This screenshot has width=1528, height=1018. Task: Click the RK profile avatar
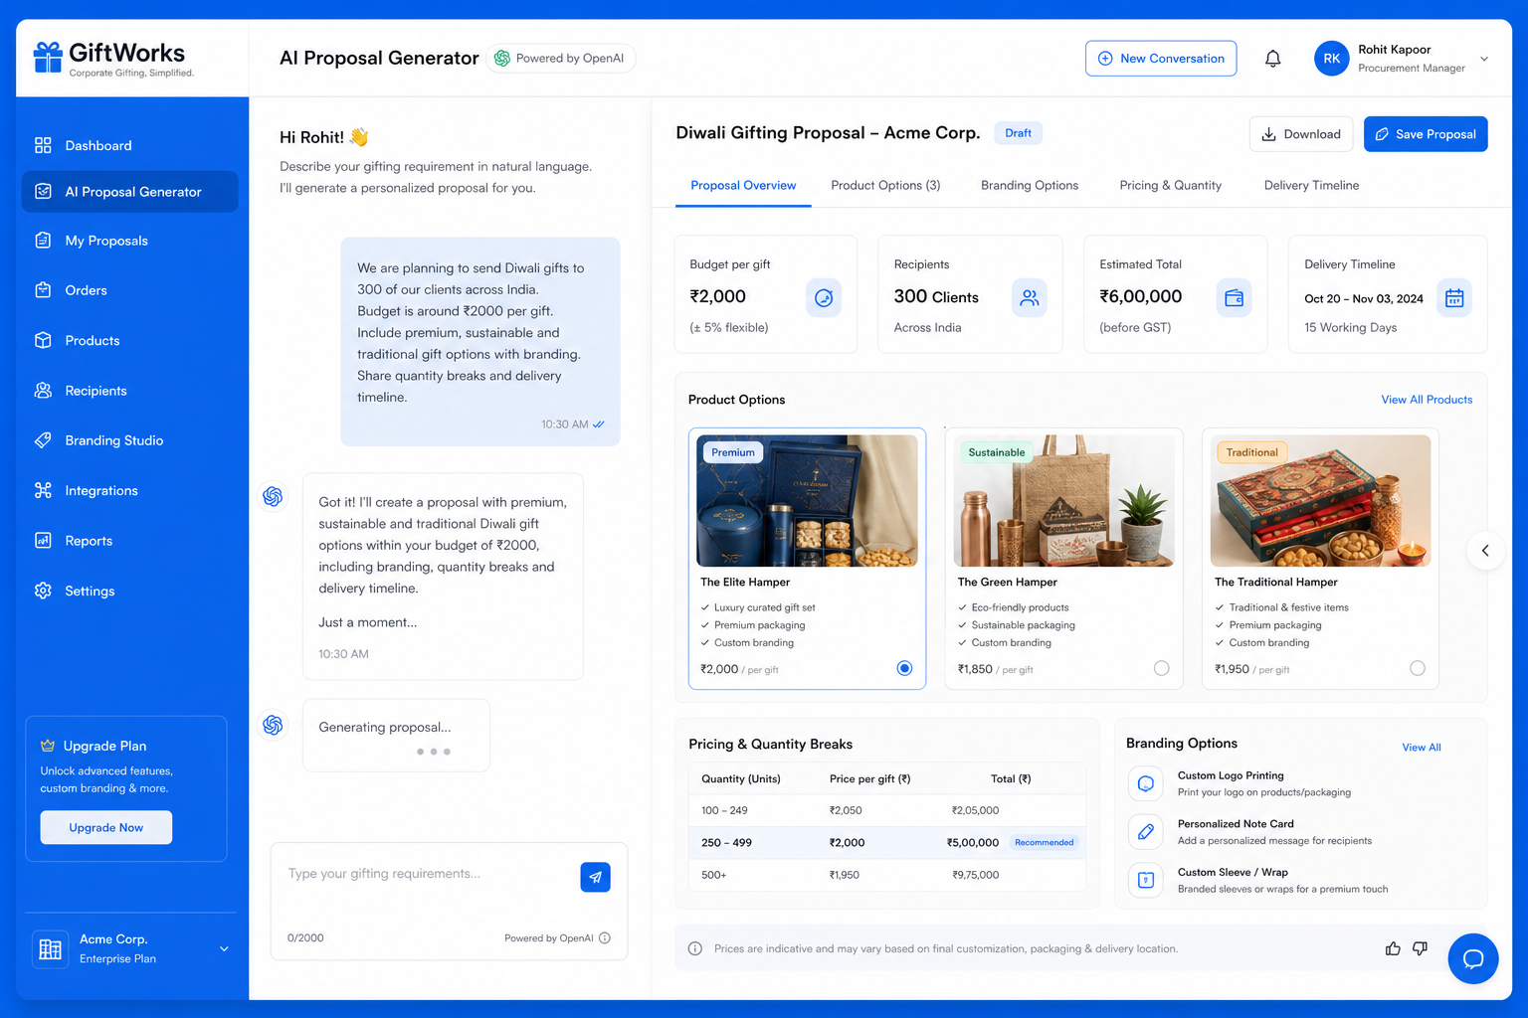[1332, 59]
